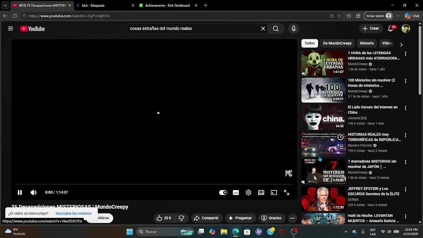The image size is (423, 238).
Task: Click the Preguntar button
Action: [240, 218]
